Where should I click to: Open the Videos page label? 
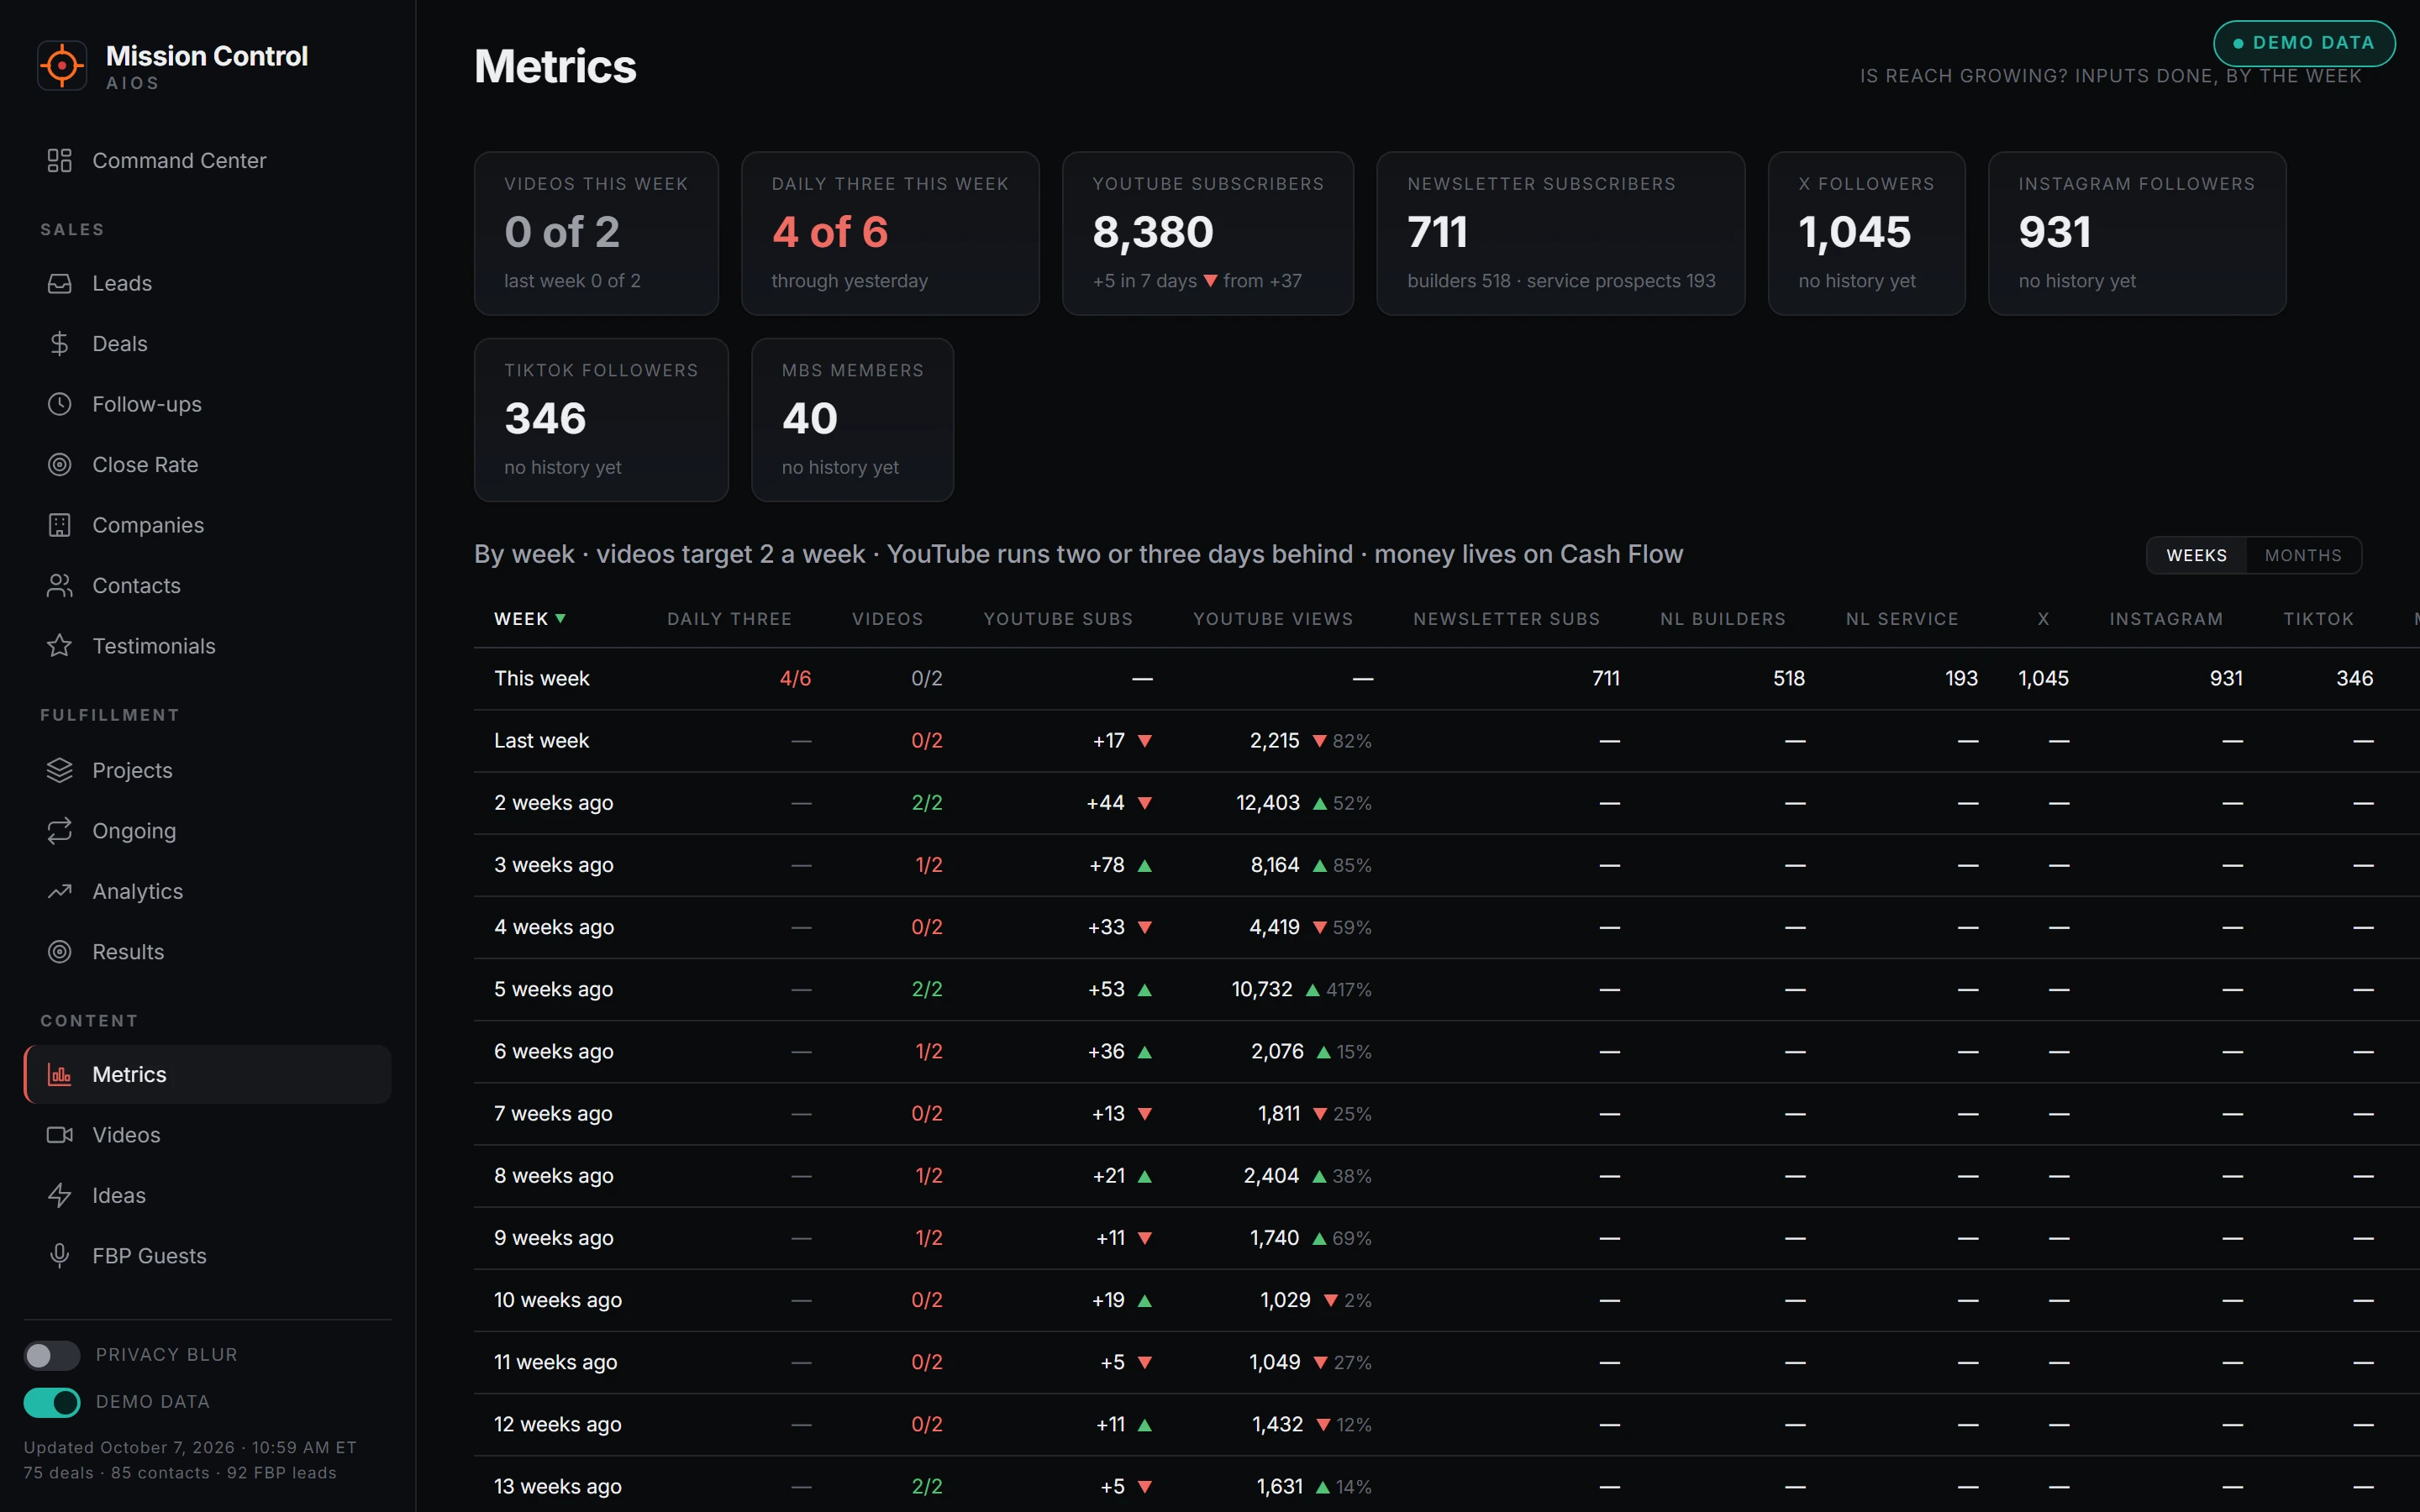[x=126, y=1135]
